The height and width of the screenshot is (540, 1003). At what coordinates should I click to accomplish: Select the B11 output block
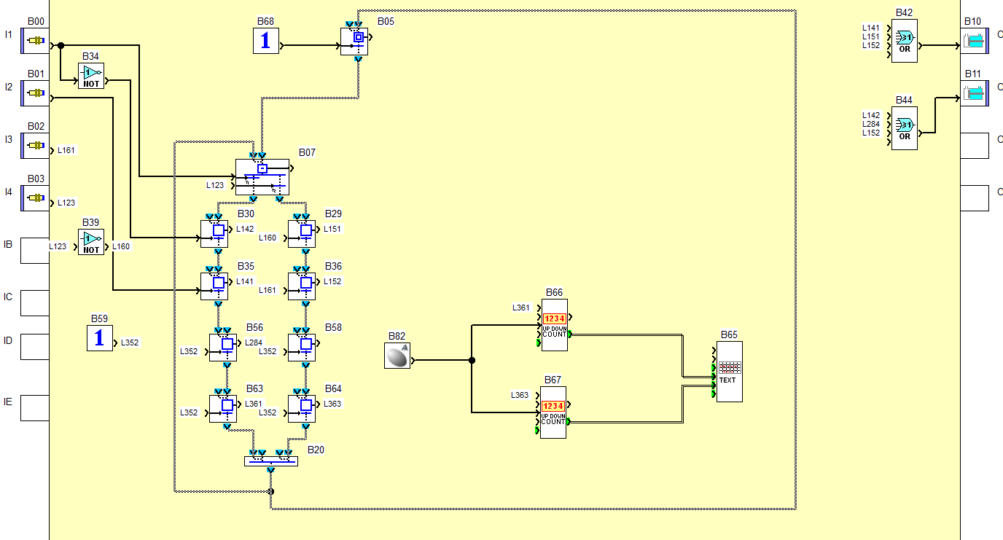(x=974, y=93)
